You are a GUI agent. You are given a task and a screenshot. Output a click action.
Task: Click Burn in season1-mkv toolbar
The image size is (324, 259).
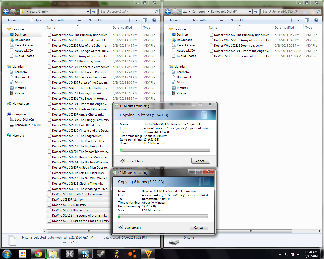78,20
